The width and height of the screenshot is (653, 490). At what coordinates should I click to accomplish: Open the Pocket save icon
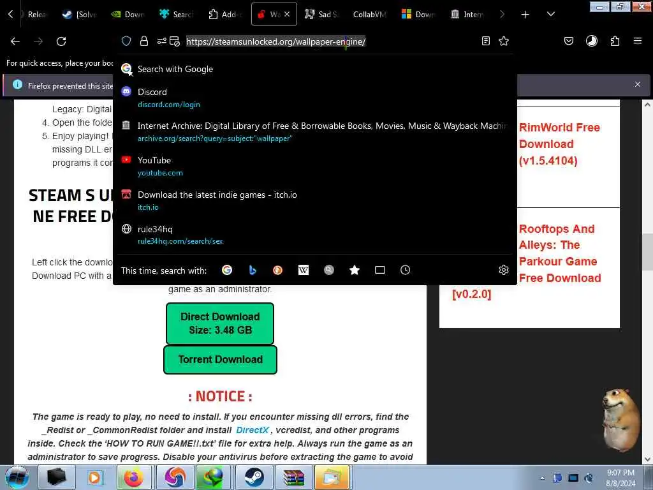tap(569, 41)
